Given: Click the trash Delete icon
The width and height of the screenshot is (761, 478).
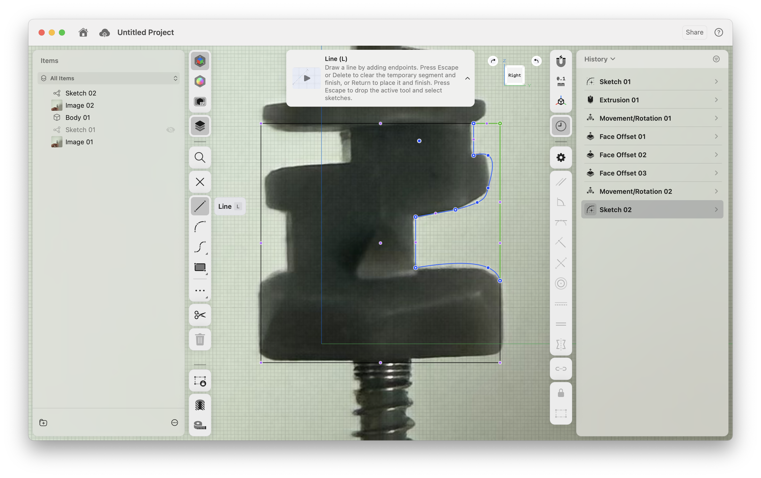Looking at the screenshot, I should [200, 340].
